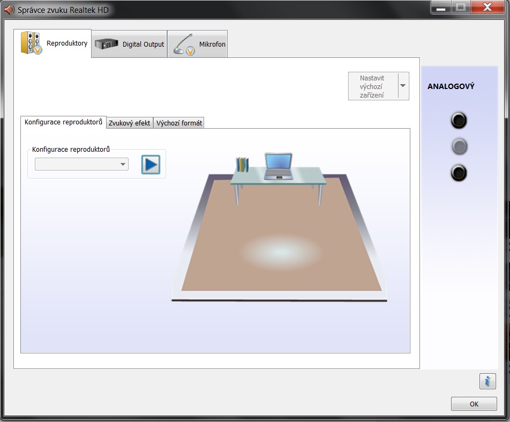Expand the Nastavit výchozí zařízení arrow
Image resolution: width=510 pixels, height=422 pixels.
point(403,86)
